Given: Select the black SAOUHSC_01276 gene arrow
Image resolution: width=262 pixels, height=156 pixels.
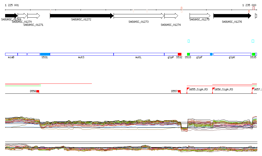Looking at the screenshot, I should tap(232, 16).
